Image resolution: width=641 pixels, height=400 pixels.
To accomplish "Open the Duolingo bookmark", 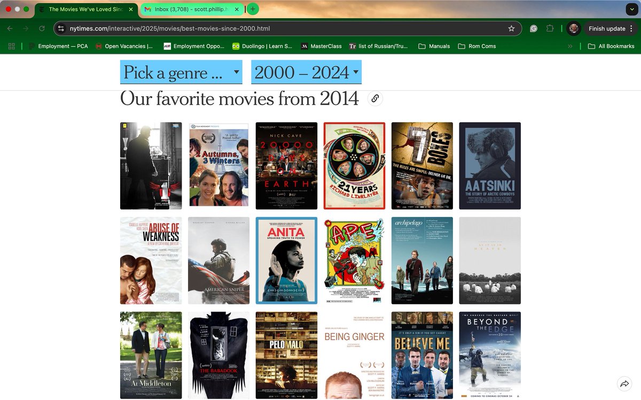I will [262, 46].
